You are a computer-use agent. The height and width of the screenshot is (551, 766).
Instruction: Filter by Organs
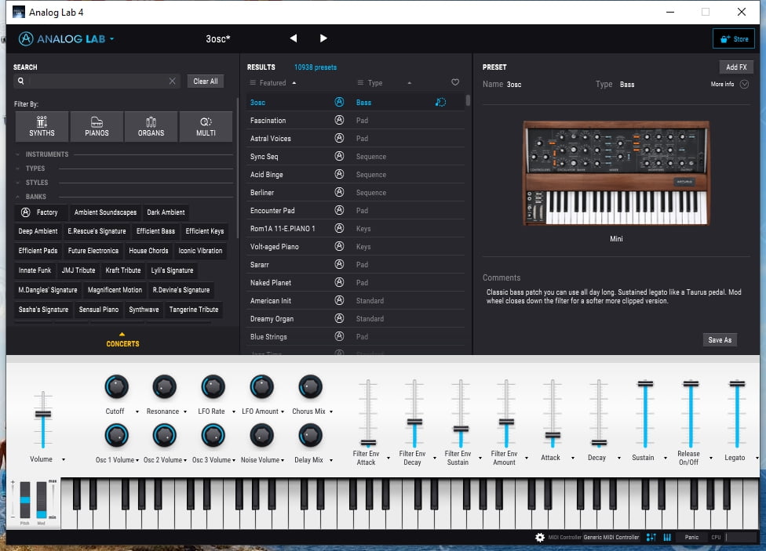click(x=151, y=126)
